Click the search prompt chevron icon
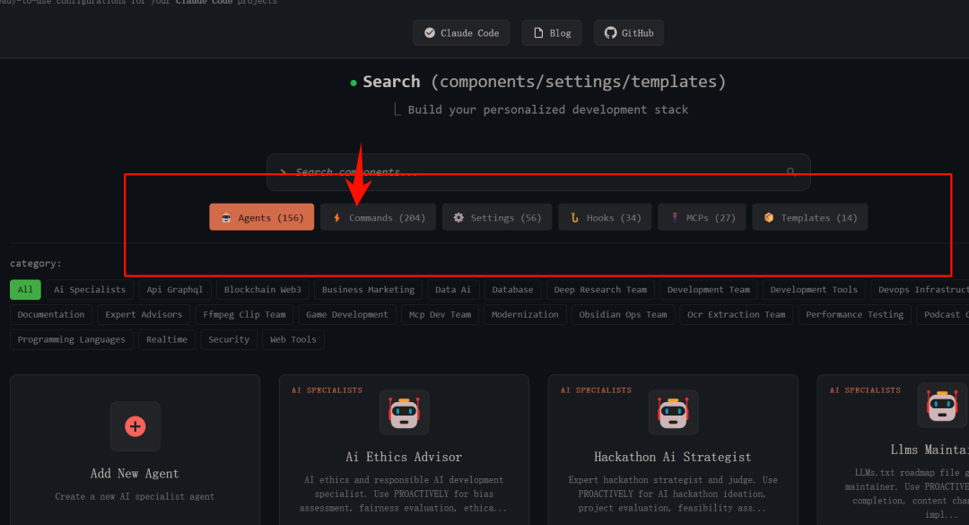This screenshot has height=525, width=969. tap(283, 172)
